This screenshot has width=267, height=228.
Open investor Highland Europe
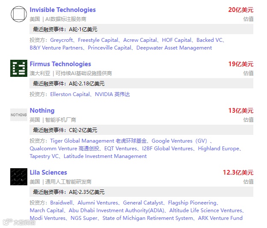point(218,149)
